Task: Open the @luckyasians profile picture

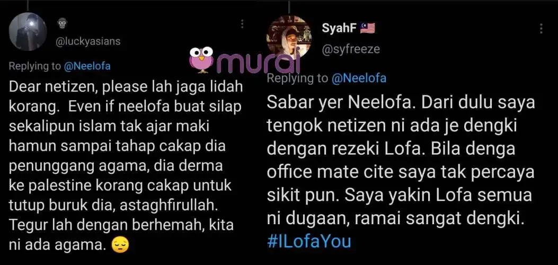Action: (x=28, y=32)
